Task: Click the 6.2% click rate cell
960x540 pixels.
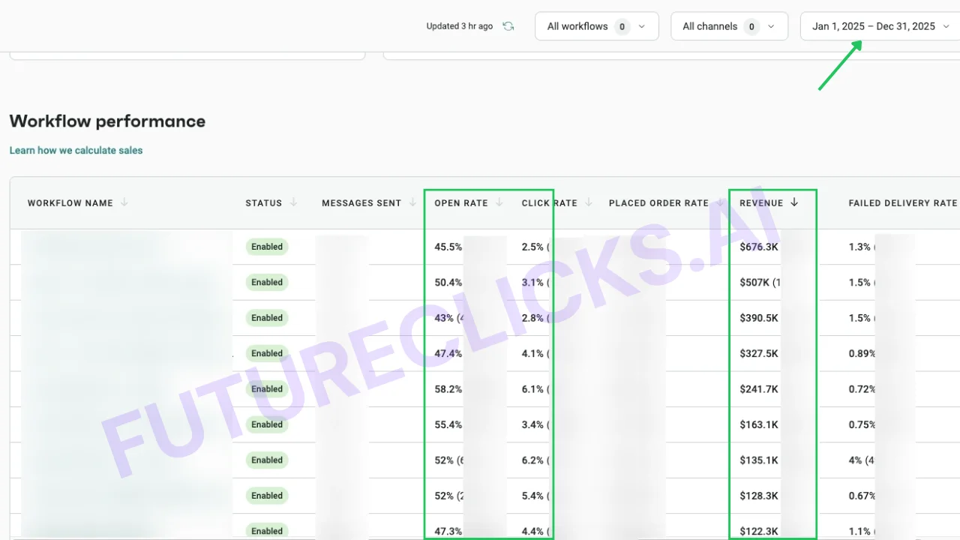Action: 535,460
